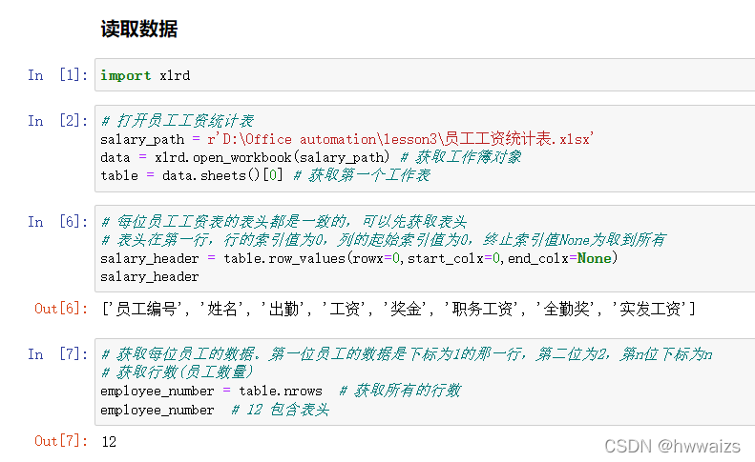Click comment 获取所有的行数

coord(400,391)
